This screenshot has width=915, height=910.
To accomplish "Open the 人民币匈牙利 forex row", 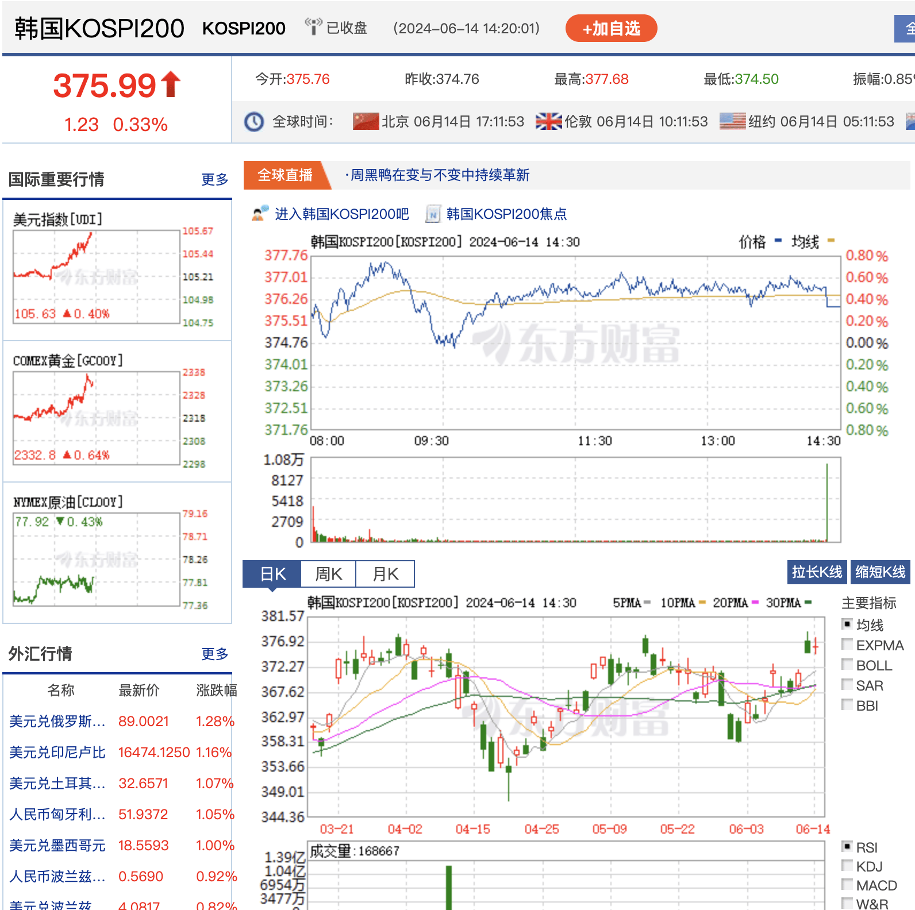I will (121, 815).
